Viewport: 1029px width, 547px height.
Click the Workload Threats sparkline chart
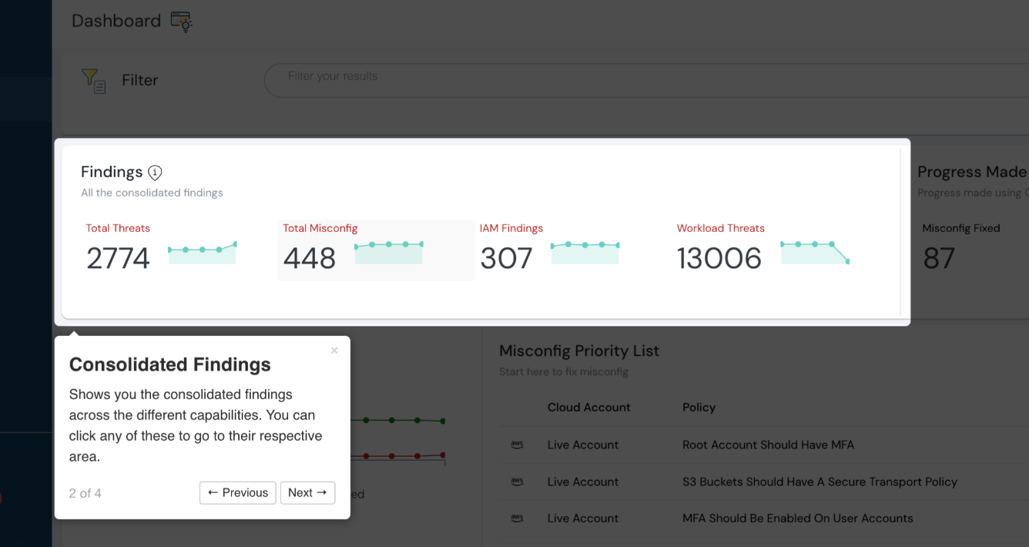(x=814, y=253)
